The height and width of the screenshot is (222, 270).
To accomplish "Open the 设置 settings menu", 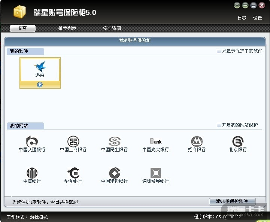I will (257, 18).
